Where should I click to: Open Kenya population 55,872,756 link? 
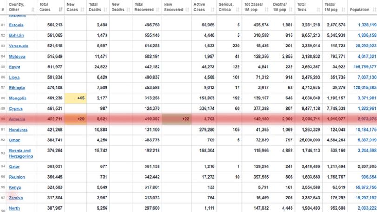(x=366, y=187)
